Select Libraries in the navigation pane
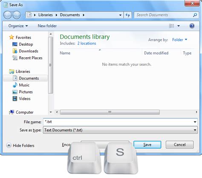The image size is (202, 178). (23, 71)
